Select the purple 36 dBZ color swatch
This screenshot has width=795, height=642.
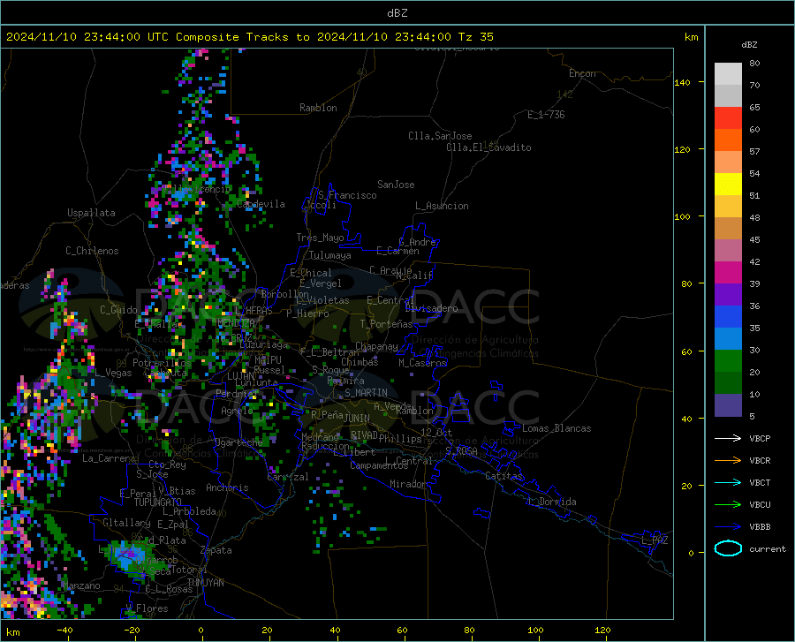point(728,295)
